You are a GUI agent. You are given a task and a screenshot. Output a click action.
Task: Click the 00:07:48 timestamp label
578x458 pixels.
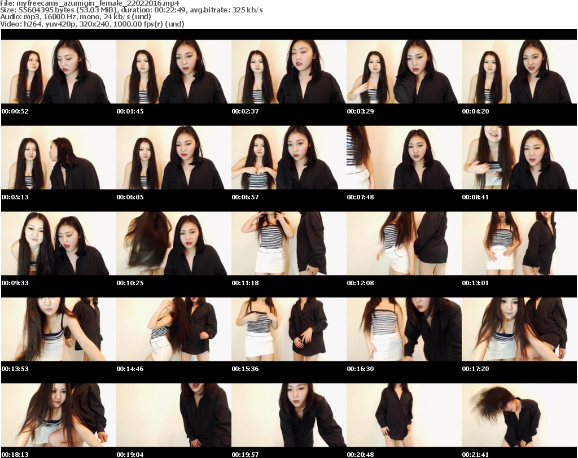[x=360, y=197]
